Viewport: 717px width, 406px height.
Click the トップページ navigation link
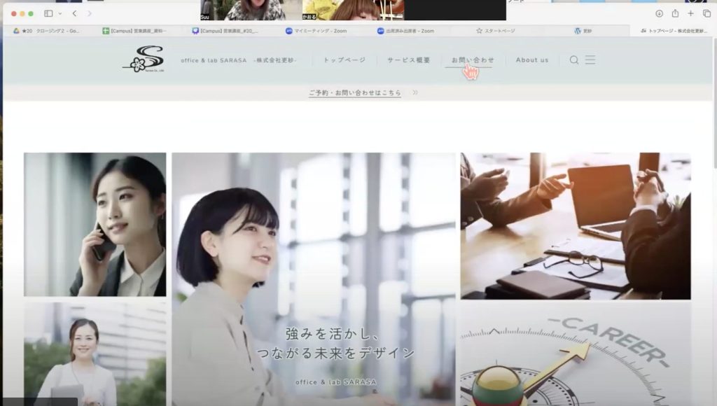point(344,60)
